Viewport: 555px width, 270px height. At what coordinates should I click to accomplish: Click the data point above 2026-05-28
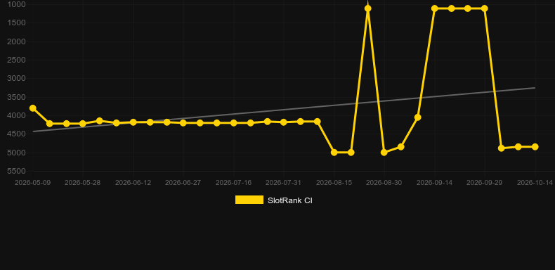point(83,124)
